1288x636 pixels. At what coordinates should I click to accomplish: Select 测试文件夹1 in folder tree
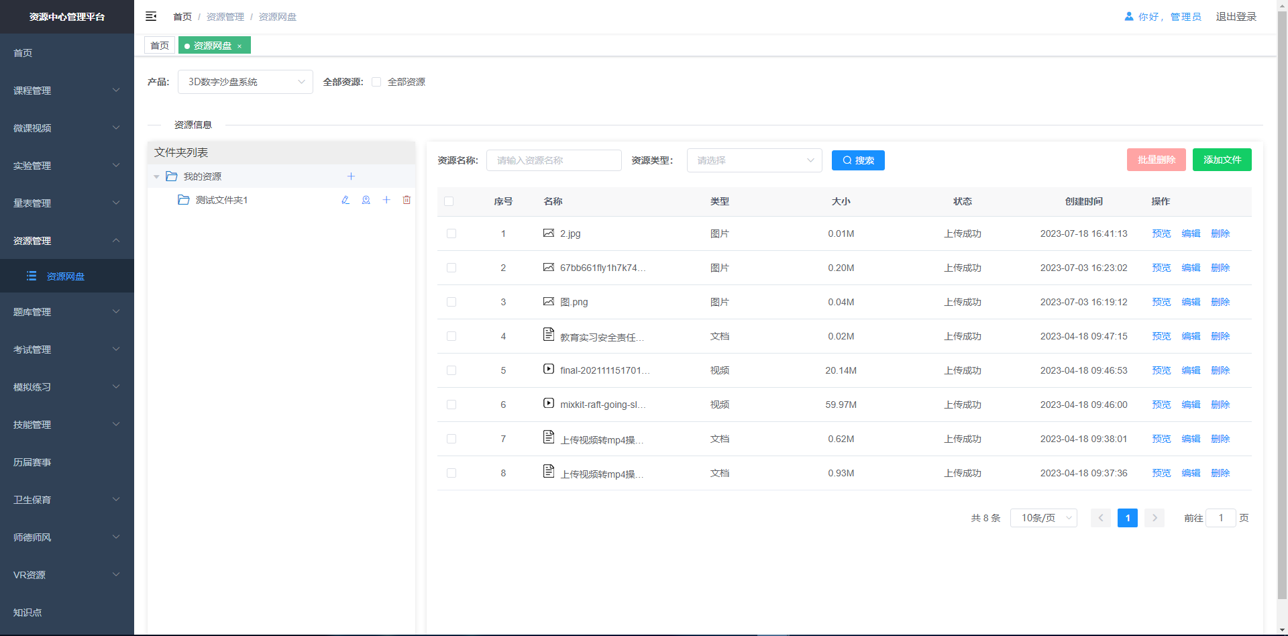[221, 200]
